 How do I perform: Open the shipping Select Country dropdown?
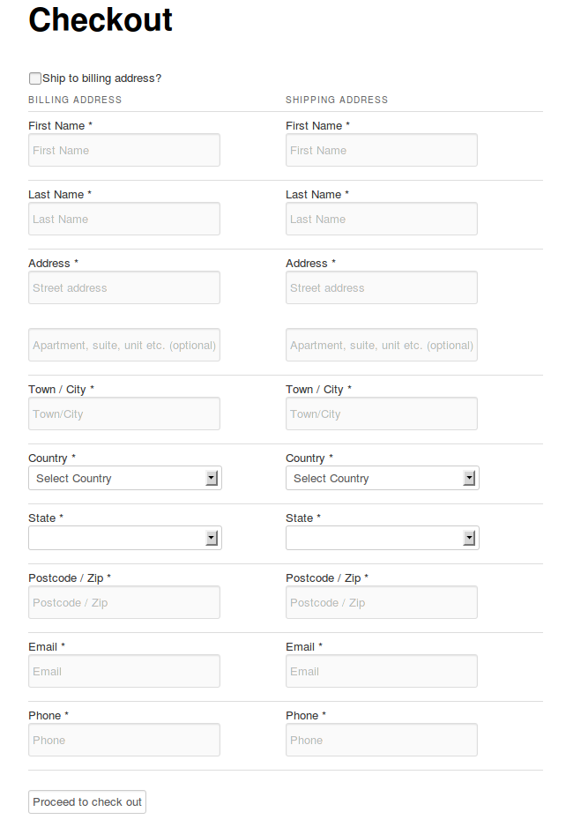[381, 478]
